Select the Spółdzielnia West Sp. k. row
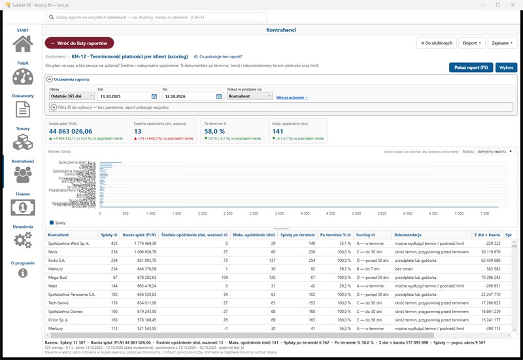523x360 pixels. tap(278, 243)
